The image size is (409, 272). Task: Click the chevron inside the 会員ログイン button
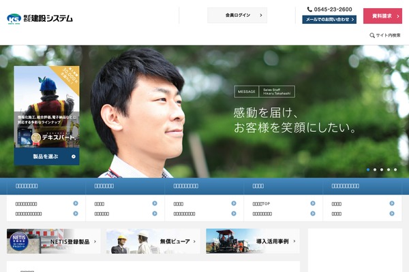(261, 16)
